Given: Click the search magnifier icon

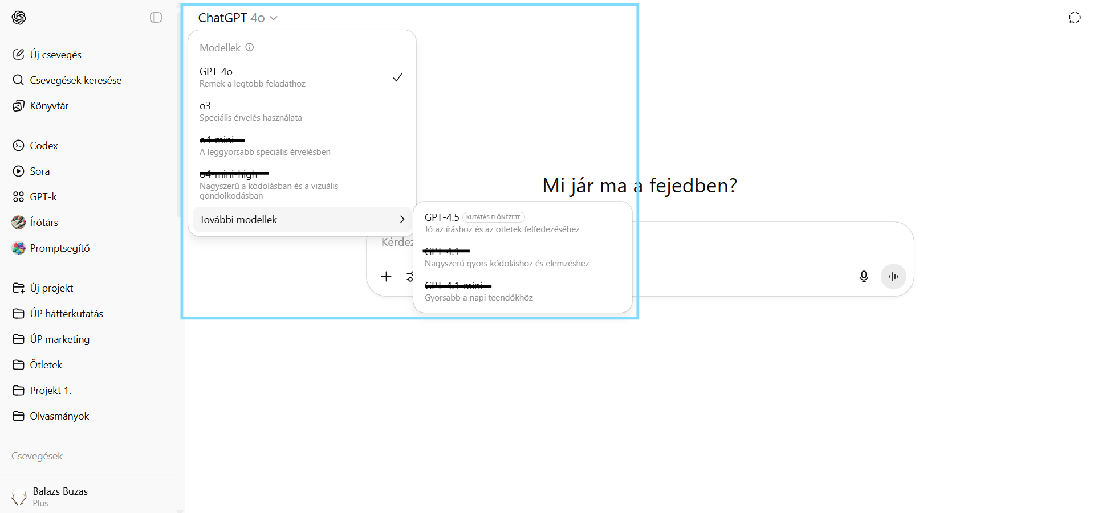Looking at the screenshot, I should (x=18, y=80).
